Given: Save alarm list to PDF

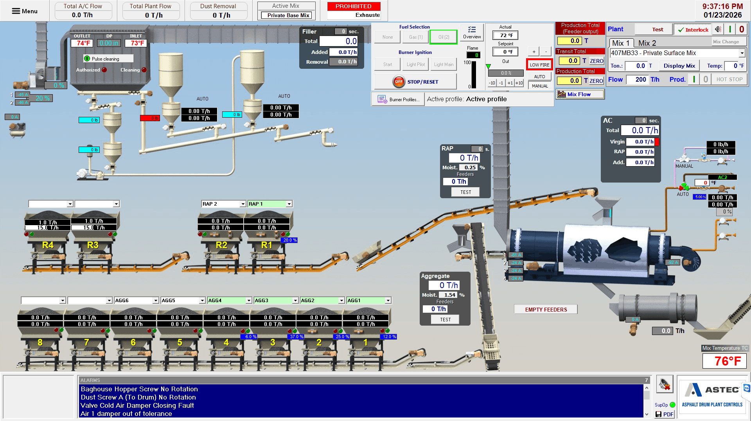Looking at the screenshot, I should click(664, 414).
